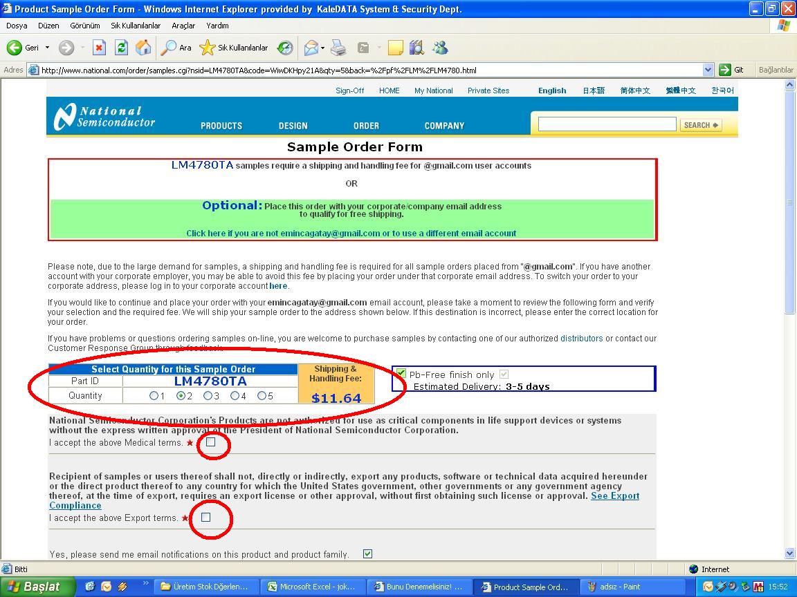Click the See Export Compliance link

614,496
